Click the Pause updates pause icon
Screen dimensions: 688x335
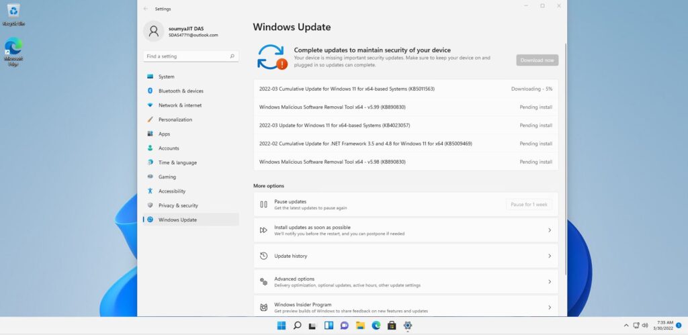point(263,204)
